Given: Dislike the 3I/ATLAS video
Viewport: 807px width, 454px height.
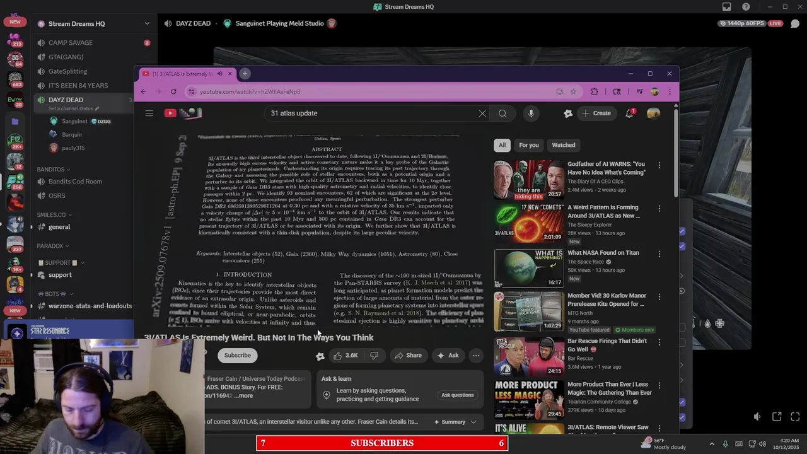Looking at the screenshot, I should tap(374, 355).
